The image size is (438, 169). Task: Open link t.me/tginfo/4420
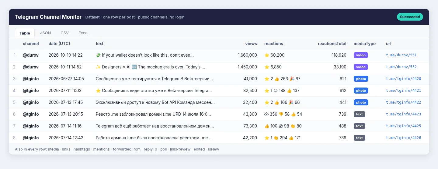[404, 79]
